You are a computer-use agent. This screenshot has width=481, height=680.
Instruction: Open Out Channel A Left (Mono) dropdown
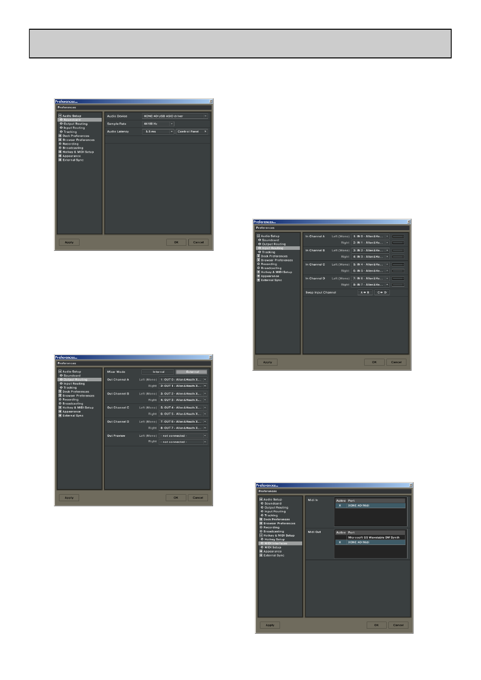click(x=183, y=380)
